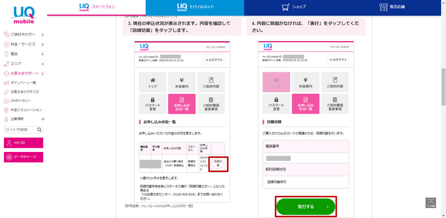Expand the お客さまサポート chevron
Viewport: 446px width, 218px height.
pyautogui.click(x=43, y=74)
